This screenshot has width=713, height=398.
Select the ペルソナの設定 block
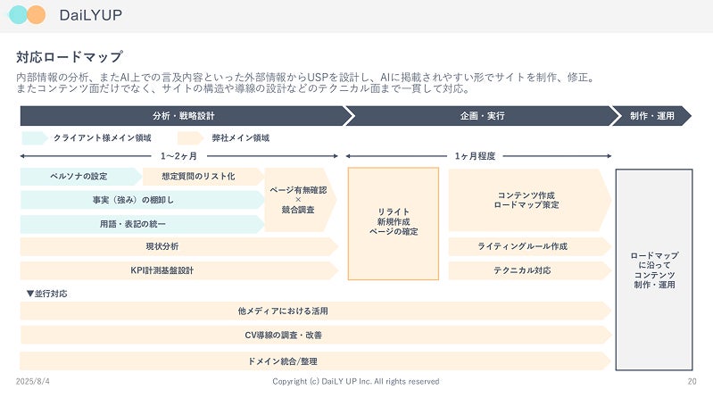[x=81, y=177]
